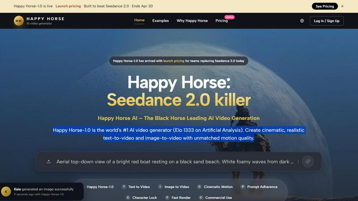
Task: Click the I icon beside Image to Video
Action: pos(160,187)
